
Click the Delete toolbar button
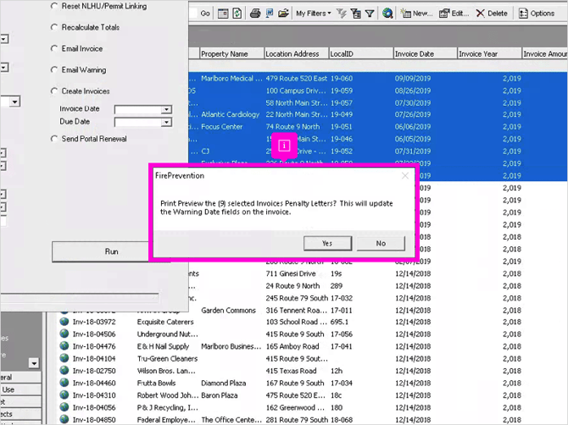point(492,14)
